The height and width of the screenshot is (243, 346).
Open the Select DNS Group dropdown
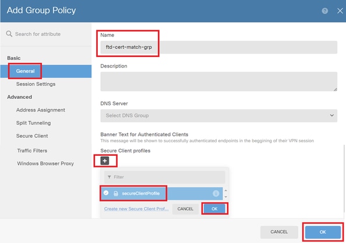pyautogui.click(x=218, y=116)
